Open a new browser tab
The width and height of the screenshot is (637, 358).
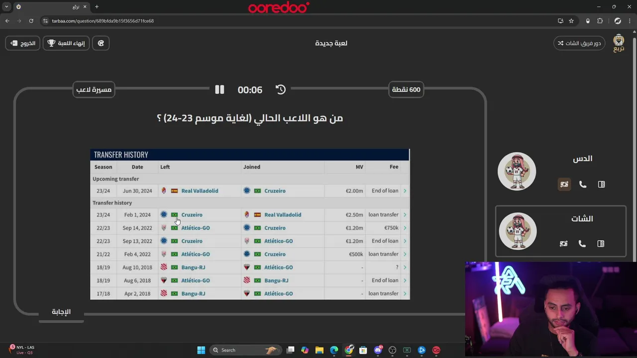click(97, 7)
